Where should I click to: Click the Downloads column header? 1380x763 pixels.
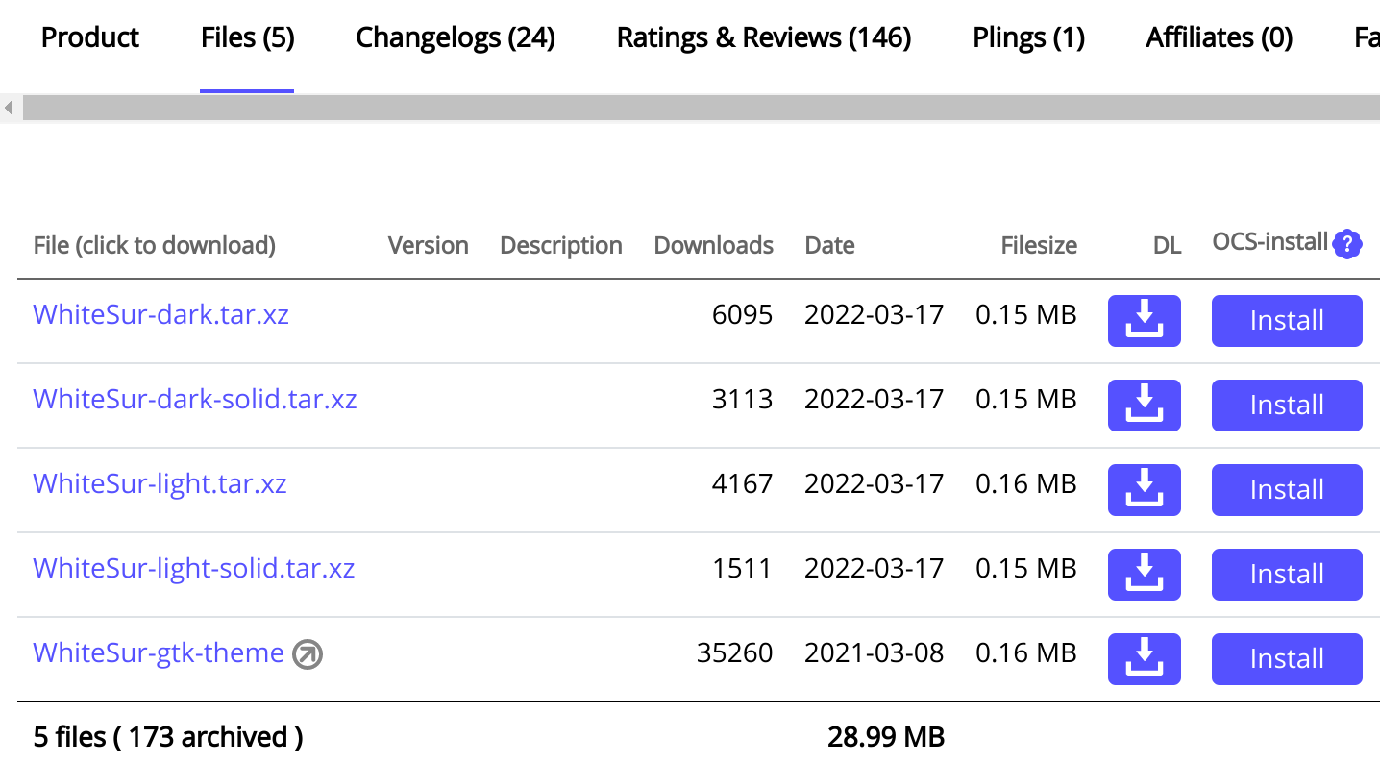[713, 246]
